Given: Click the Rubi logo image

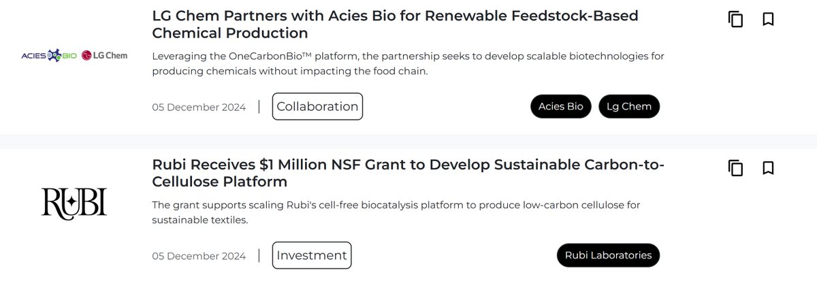Looking at the screenshot, I should (x=74, y=203).
